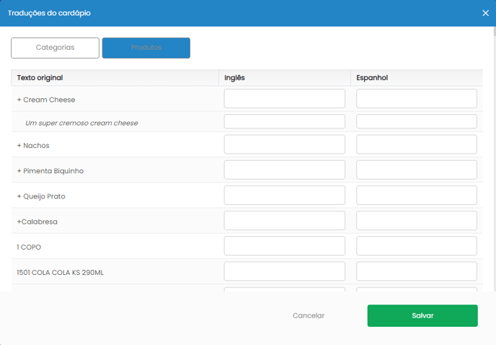Select the + Cream Cheese row text
Image resolution: width=496 pixels, height=345 pixels.
(46, 100)
